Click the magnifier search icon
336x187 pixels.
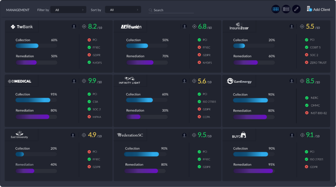pyautogui.click(x=150, y=10)
